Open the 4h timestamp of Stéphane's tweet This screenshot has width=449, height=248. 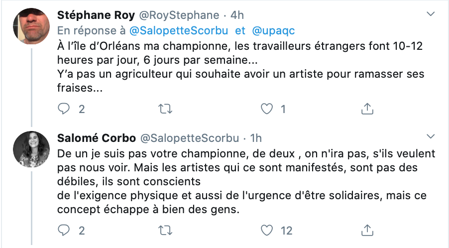[x=237, y=15]
